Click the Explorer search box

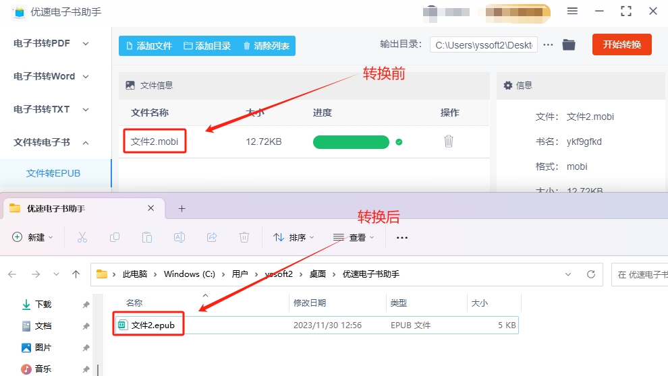click(640, 275)
